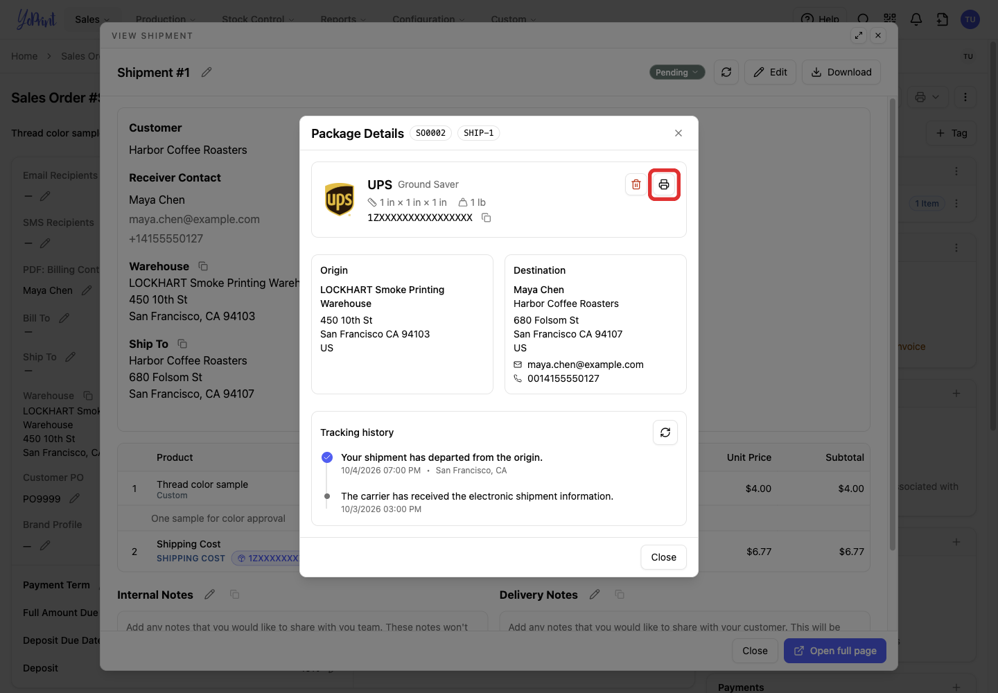Refresh the shipment status icon
Viewport: 998px width, 693px height.
(x=726, y=72)
